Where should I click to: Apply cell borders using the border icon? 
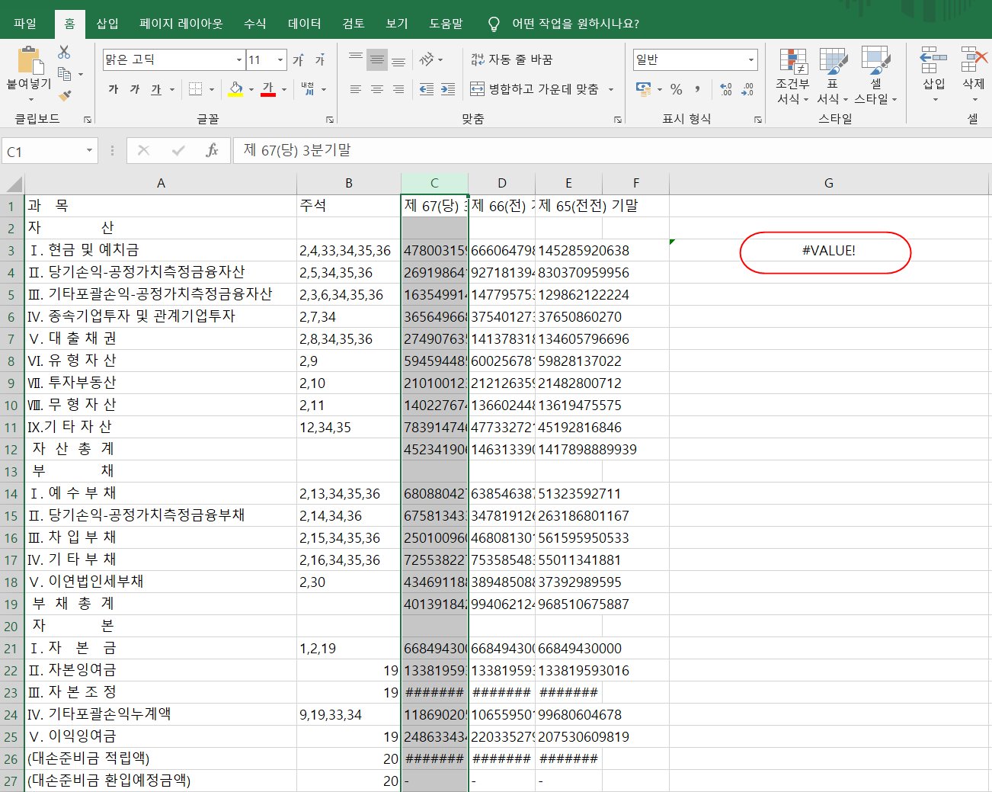click(195, 89)
